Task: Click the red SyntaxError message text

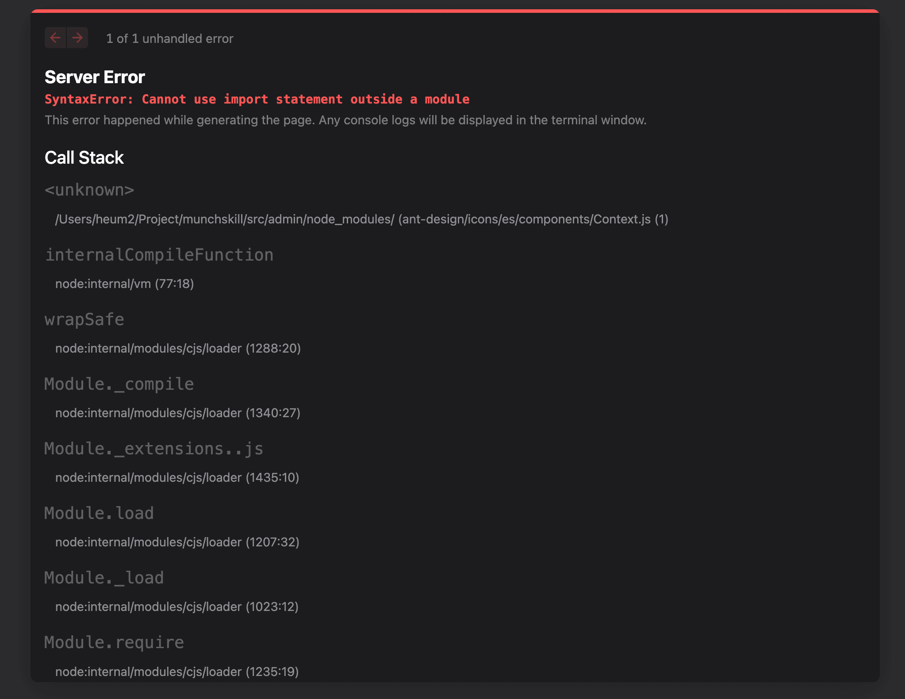Action: [257, 99]
